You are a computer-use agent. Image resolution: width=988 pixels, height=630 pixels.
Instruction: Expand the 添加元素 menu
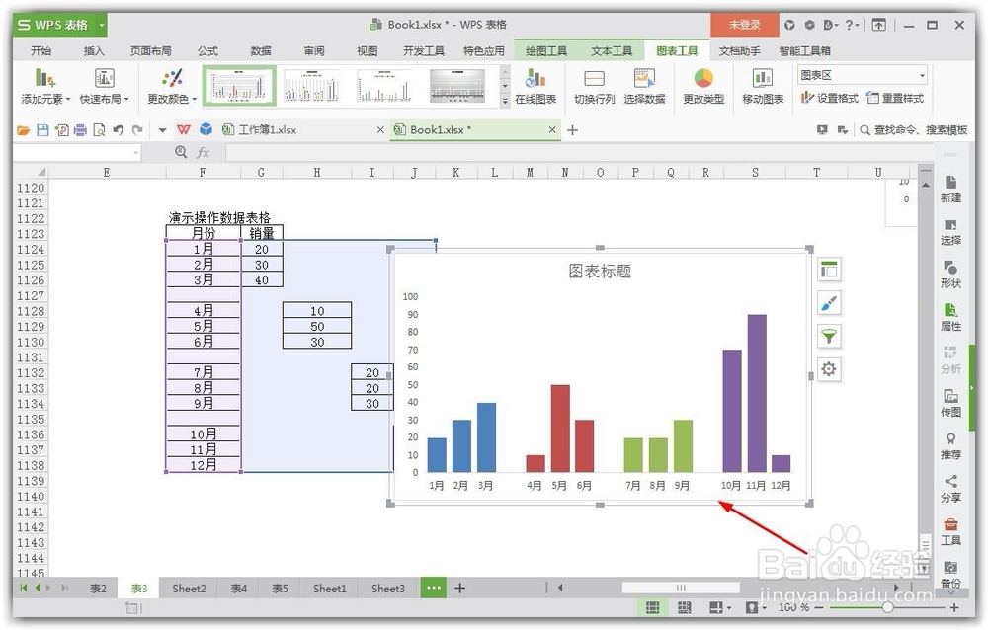tap(42, 85)
